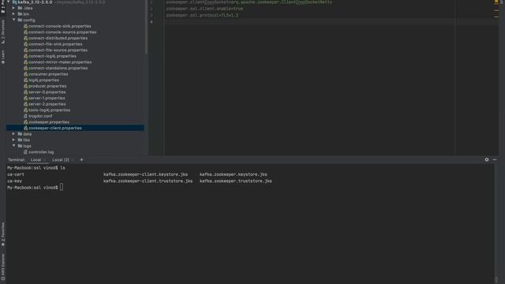Screen dimensions: 505x284
Task: Open connect-console-source.properties file
Action: click(x=62, y=32)
